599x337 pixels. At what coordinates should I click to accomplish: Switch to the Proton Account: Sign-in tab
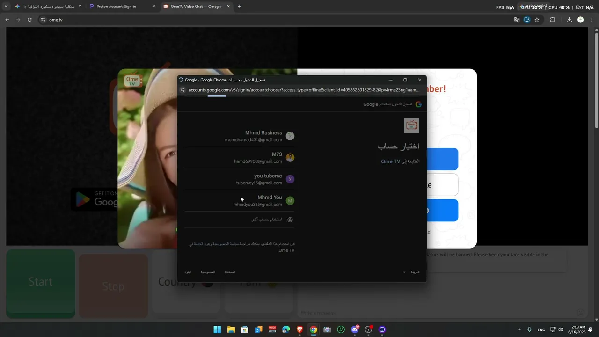coord(123,7)
